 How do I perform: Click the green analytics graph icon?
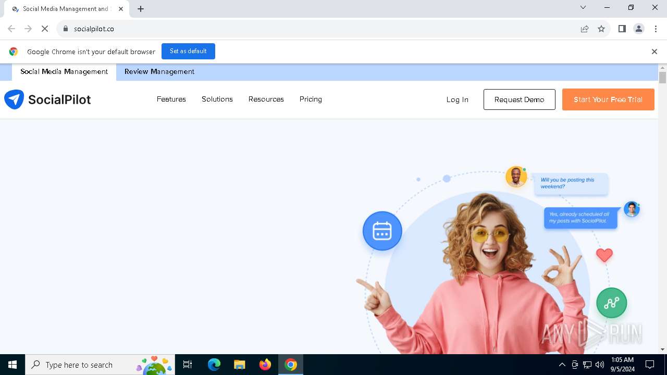(x=611, y=303)
